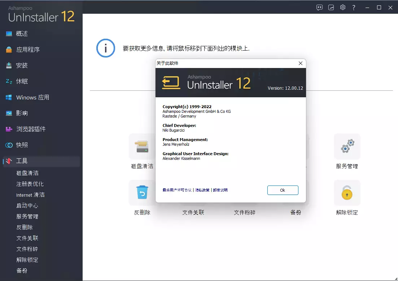Select 应用程序 in the sidebar

(28, 50)
